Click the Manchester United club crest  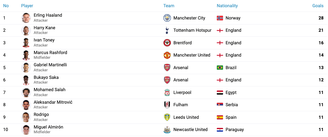167,55
